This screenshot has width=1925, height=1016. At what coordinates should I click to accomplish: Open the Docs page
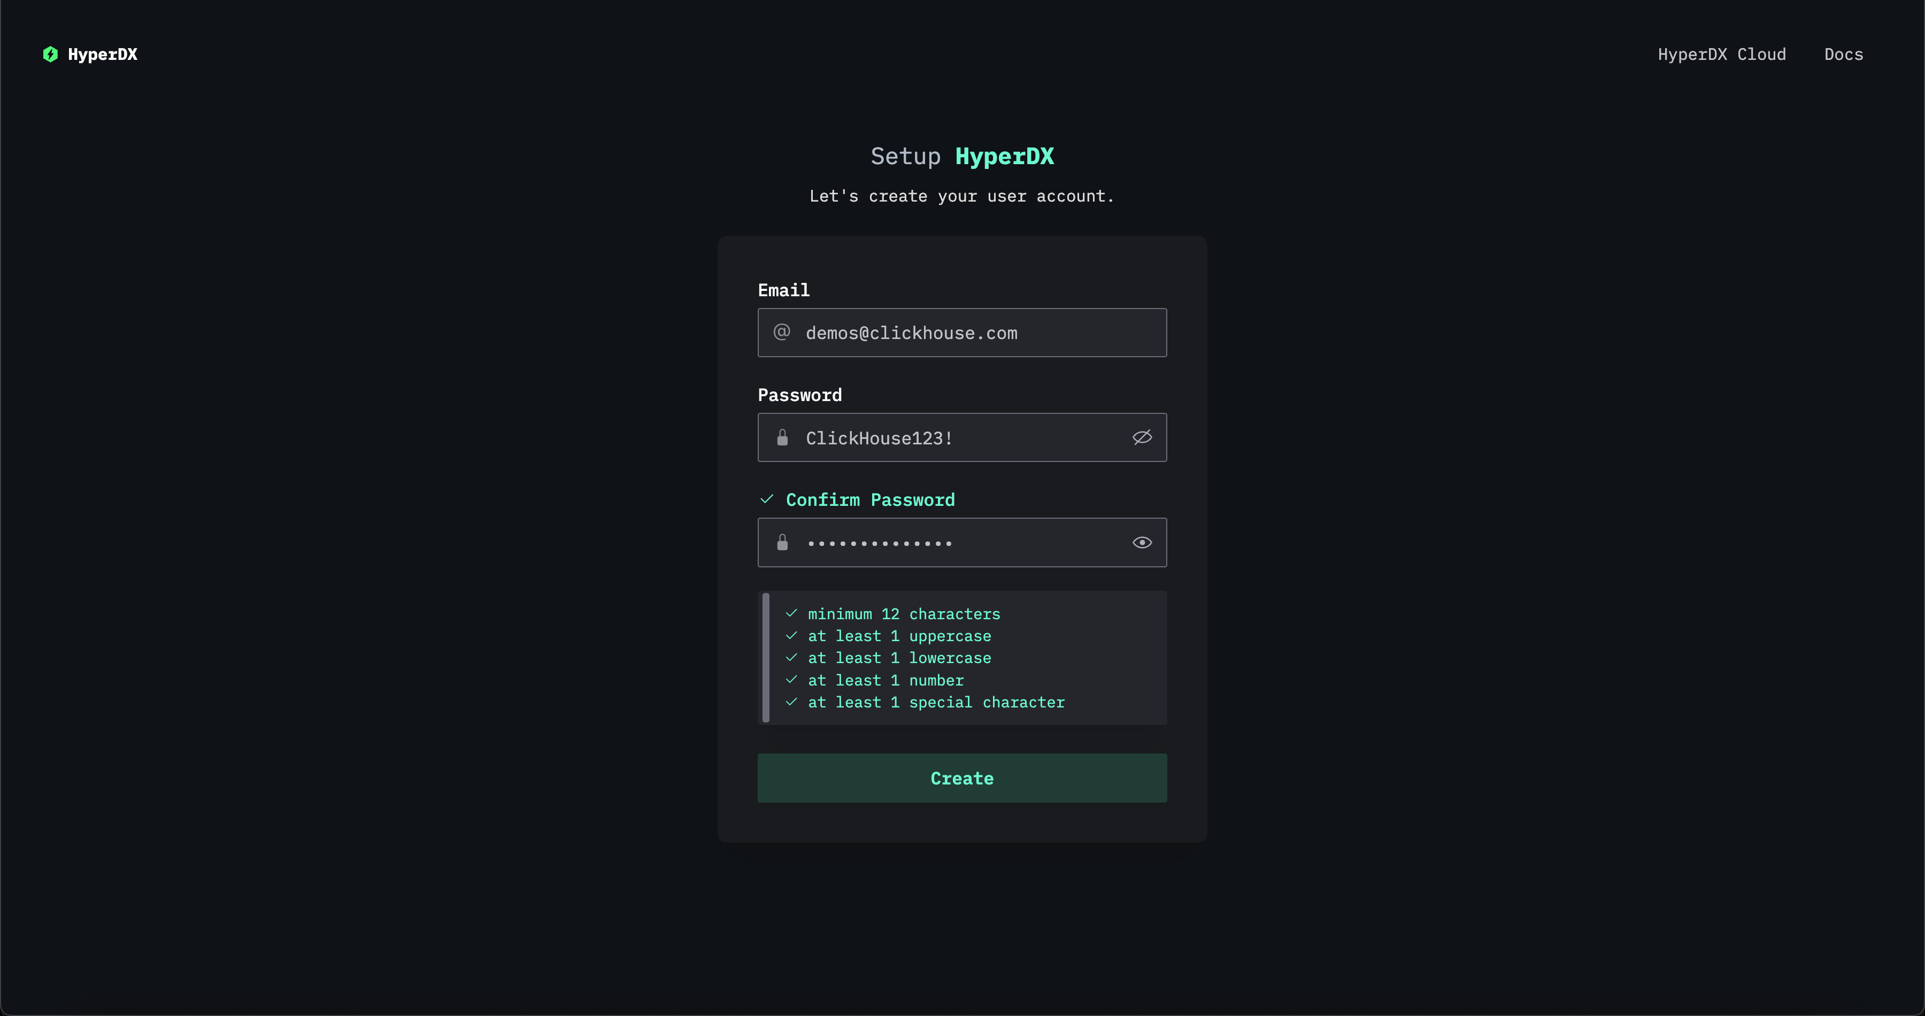[x=1843, y=54]
